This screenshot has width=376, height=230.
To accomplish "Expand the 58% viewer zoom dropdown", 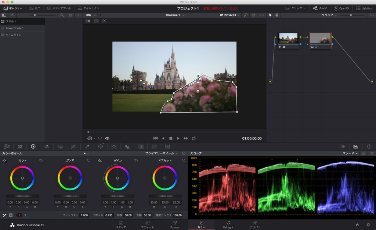I will point(91,15).
